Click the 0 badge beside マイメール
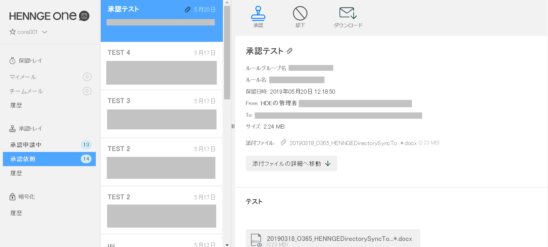This screenshot has width=548, height=247. click(87, 77)
